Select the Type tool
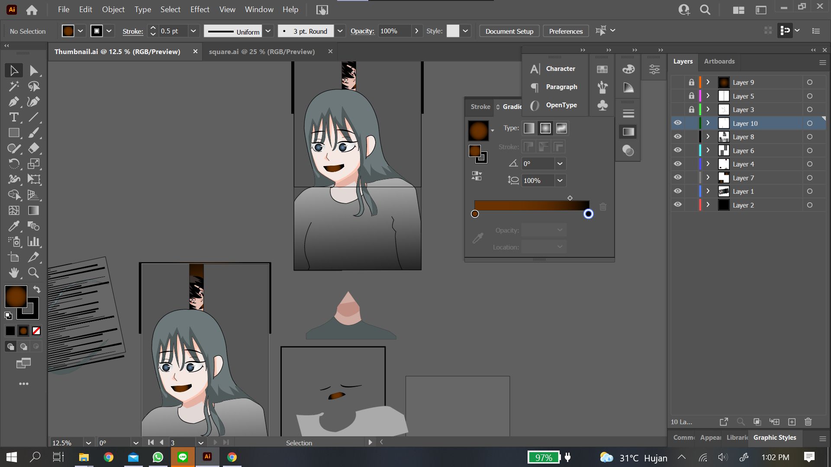This screenshot has height=467, width=831. coord(13,117)
